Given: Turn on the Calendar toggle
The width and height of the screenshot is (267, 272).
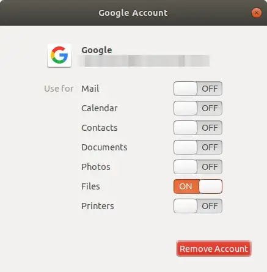Looking at the screenshot, I should point(198,108).
